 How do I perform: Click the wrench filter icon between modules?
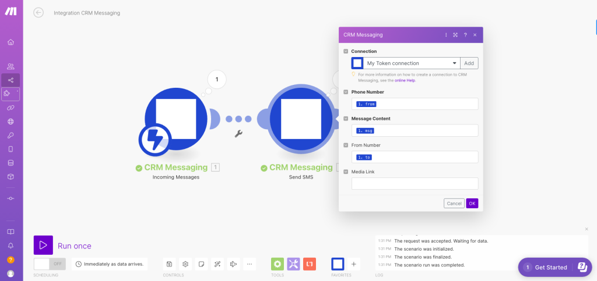pos(238,133)
